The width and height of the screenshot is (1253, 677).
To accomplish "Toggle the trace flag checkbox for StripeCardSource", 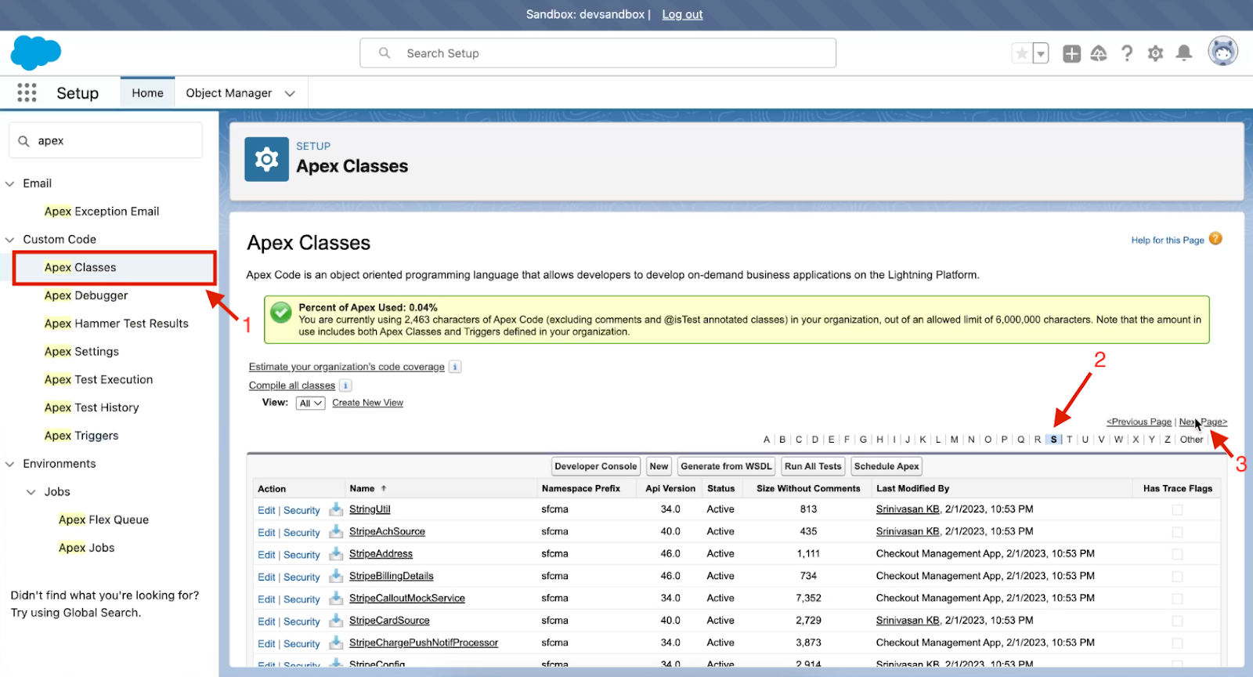I will tap(1177, 621).
